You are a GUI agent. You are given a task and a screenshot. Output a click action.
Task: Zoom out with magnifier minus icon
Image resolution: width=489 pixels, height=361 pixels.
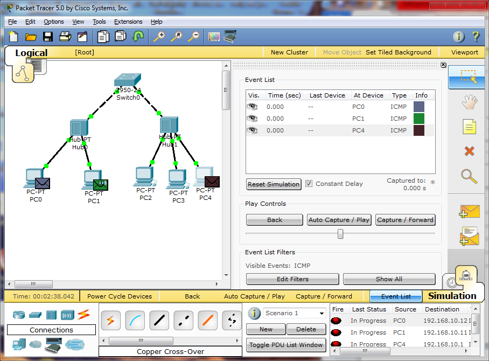click(193, 37)
